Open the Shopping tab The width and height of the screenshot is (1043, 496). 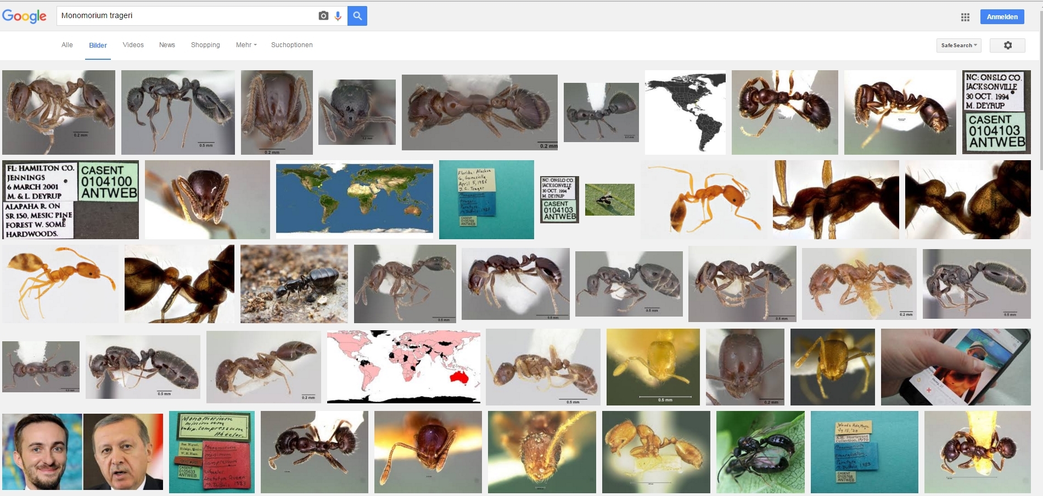(205, 45)
